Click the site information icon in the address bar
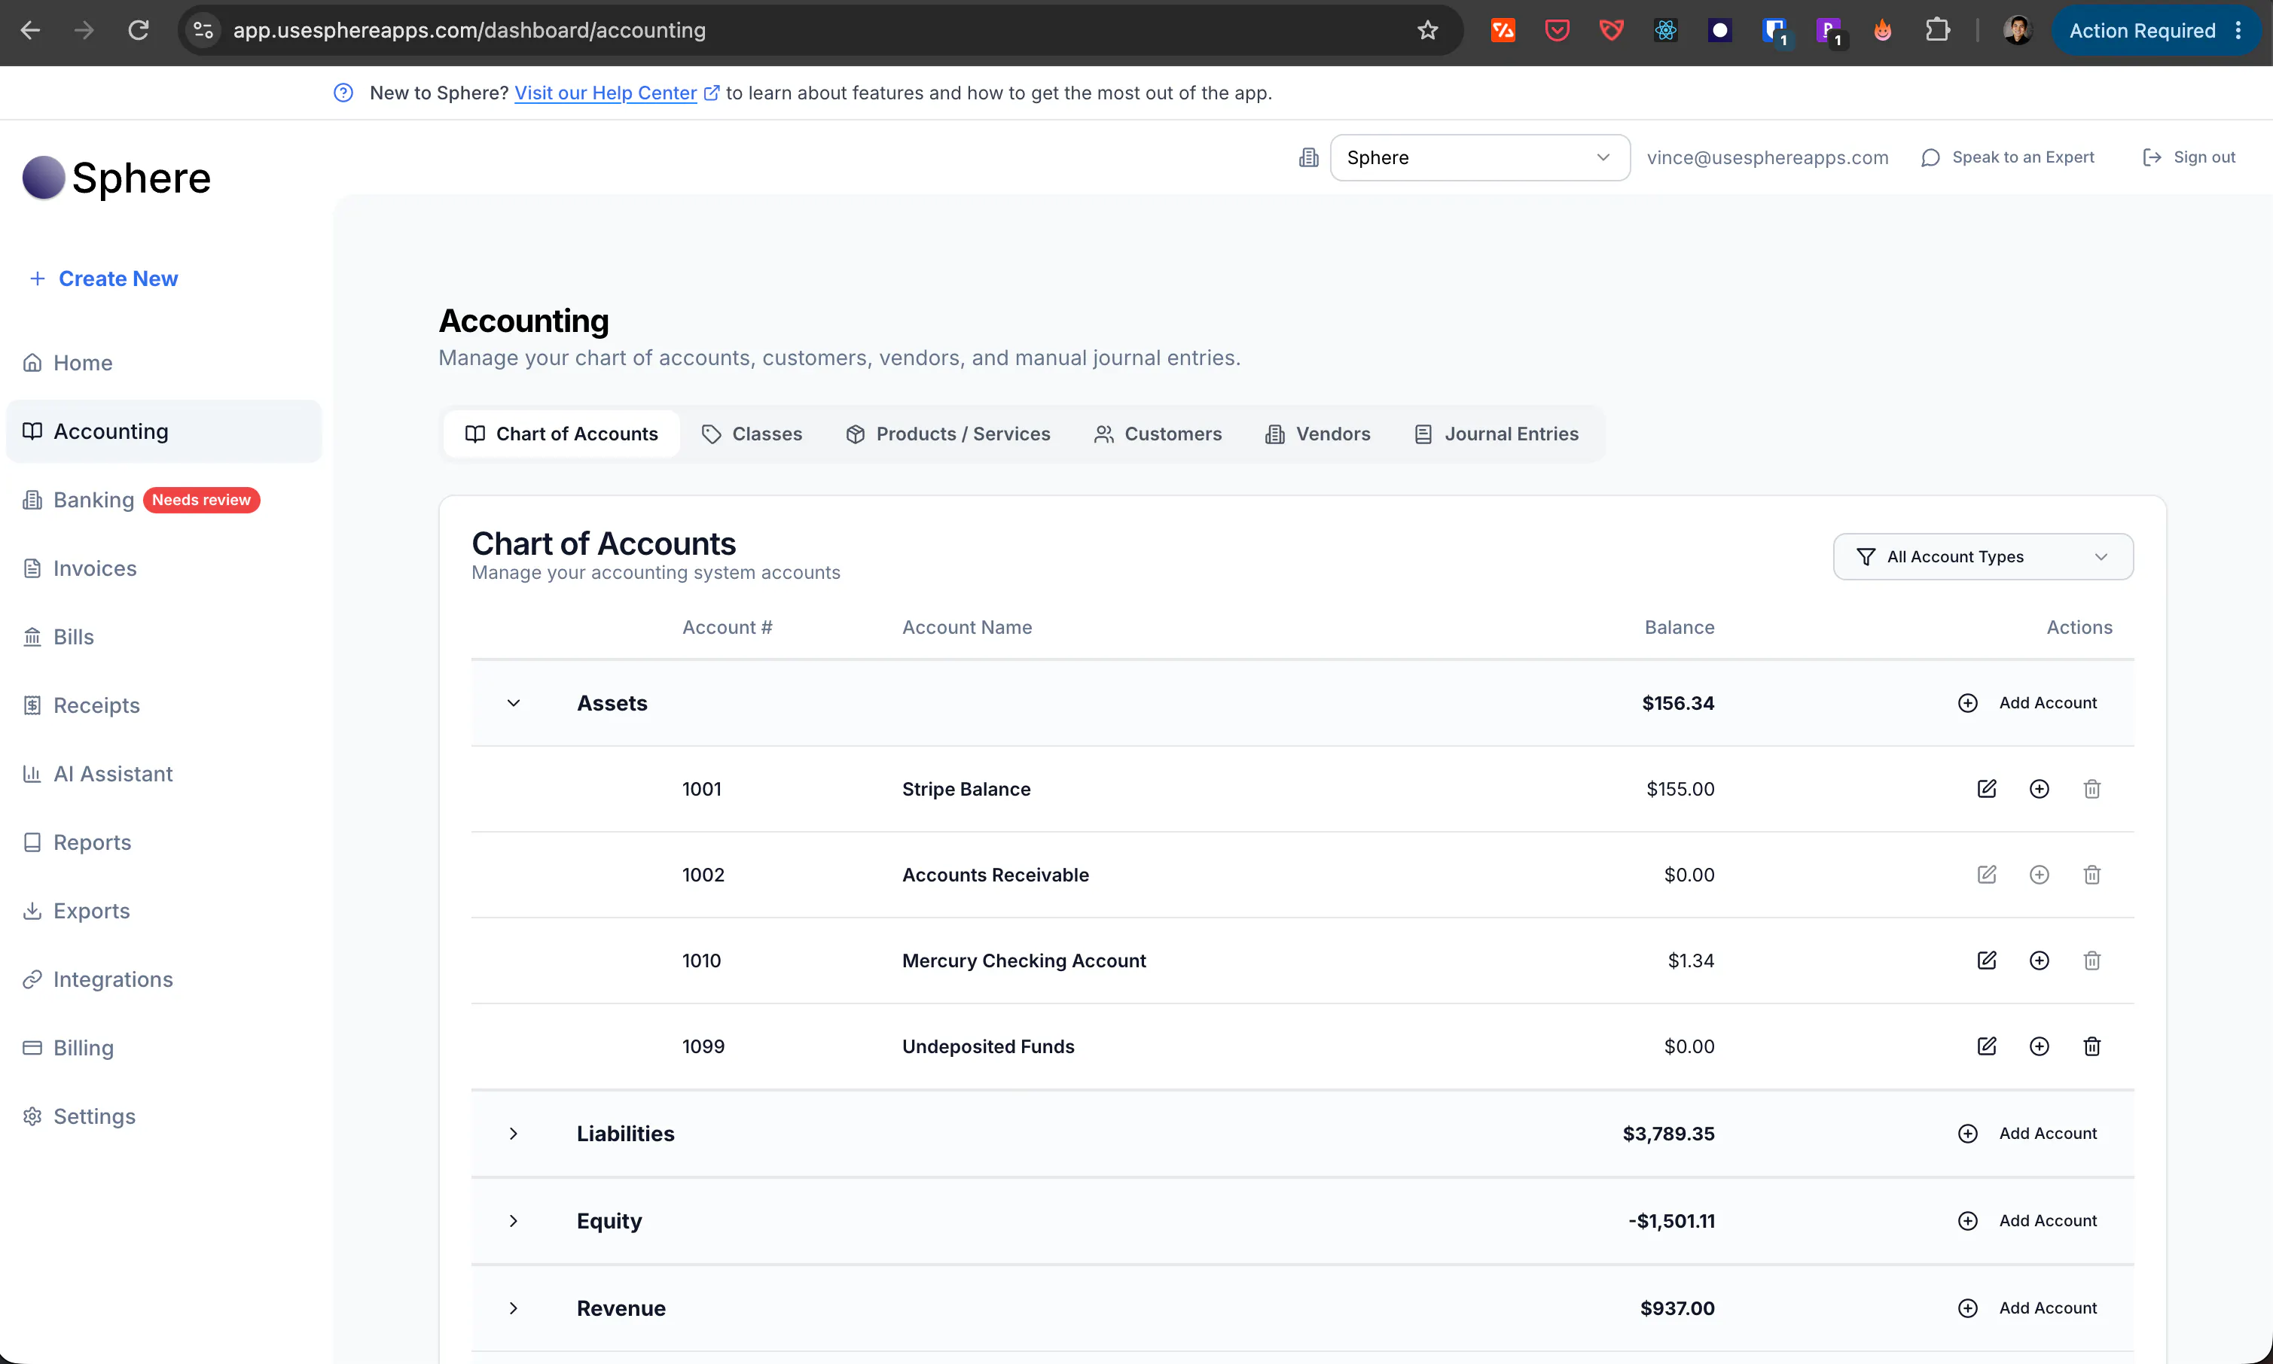Image resolution: width=2273 pixels, height=1364 pixels. 203,30
